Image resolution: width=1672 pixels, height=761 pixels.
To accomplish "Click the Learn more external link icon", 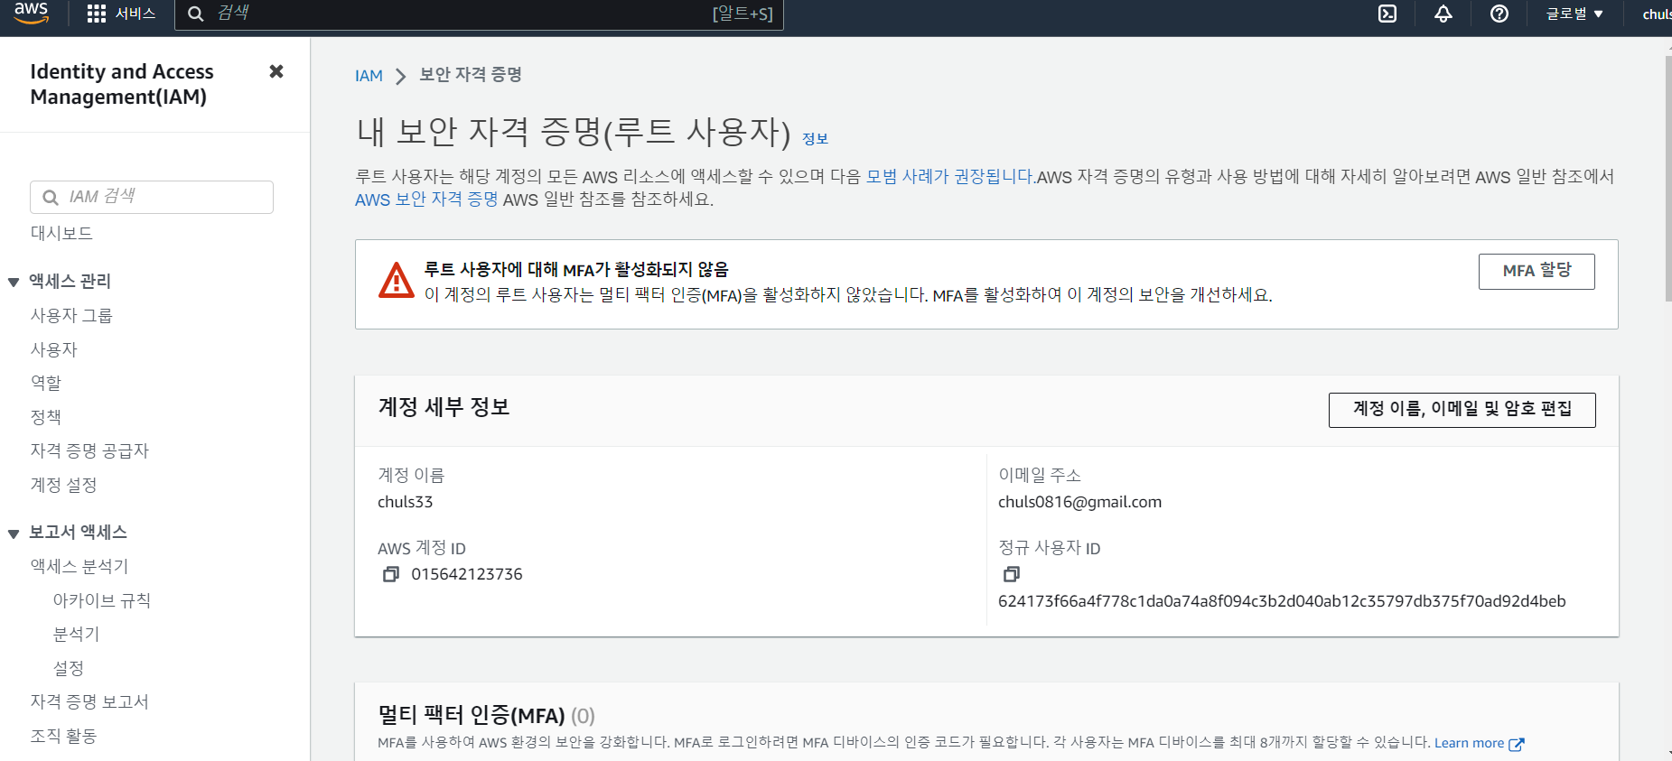I will (1517, 744).
